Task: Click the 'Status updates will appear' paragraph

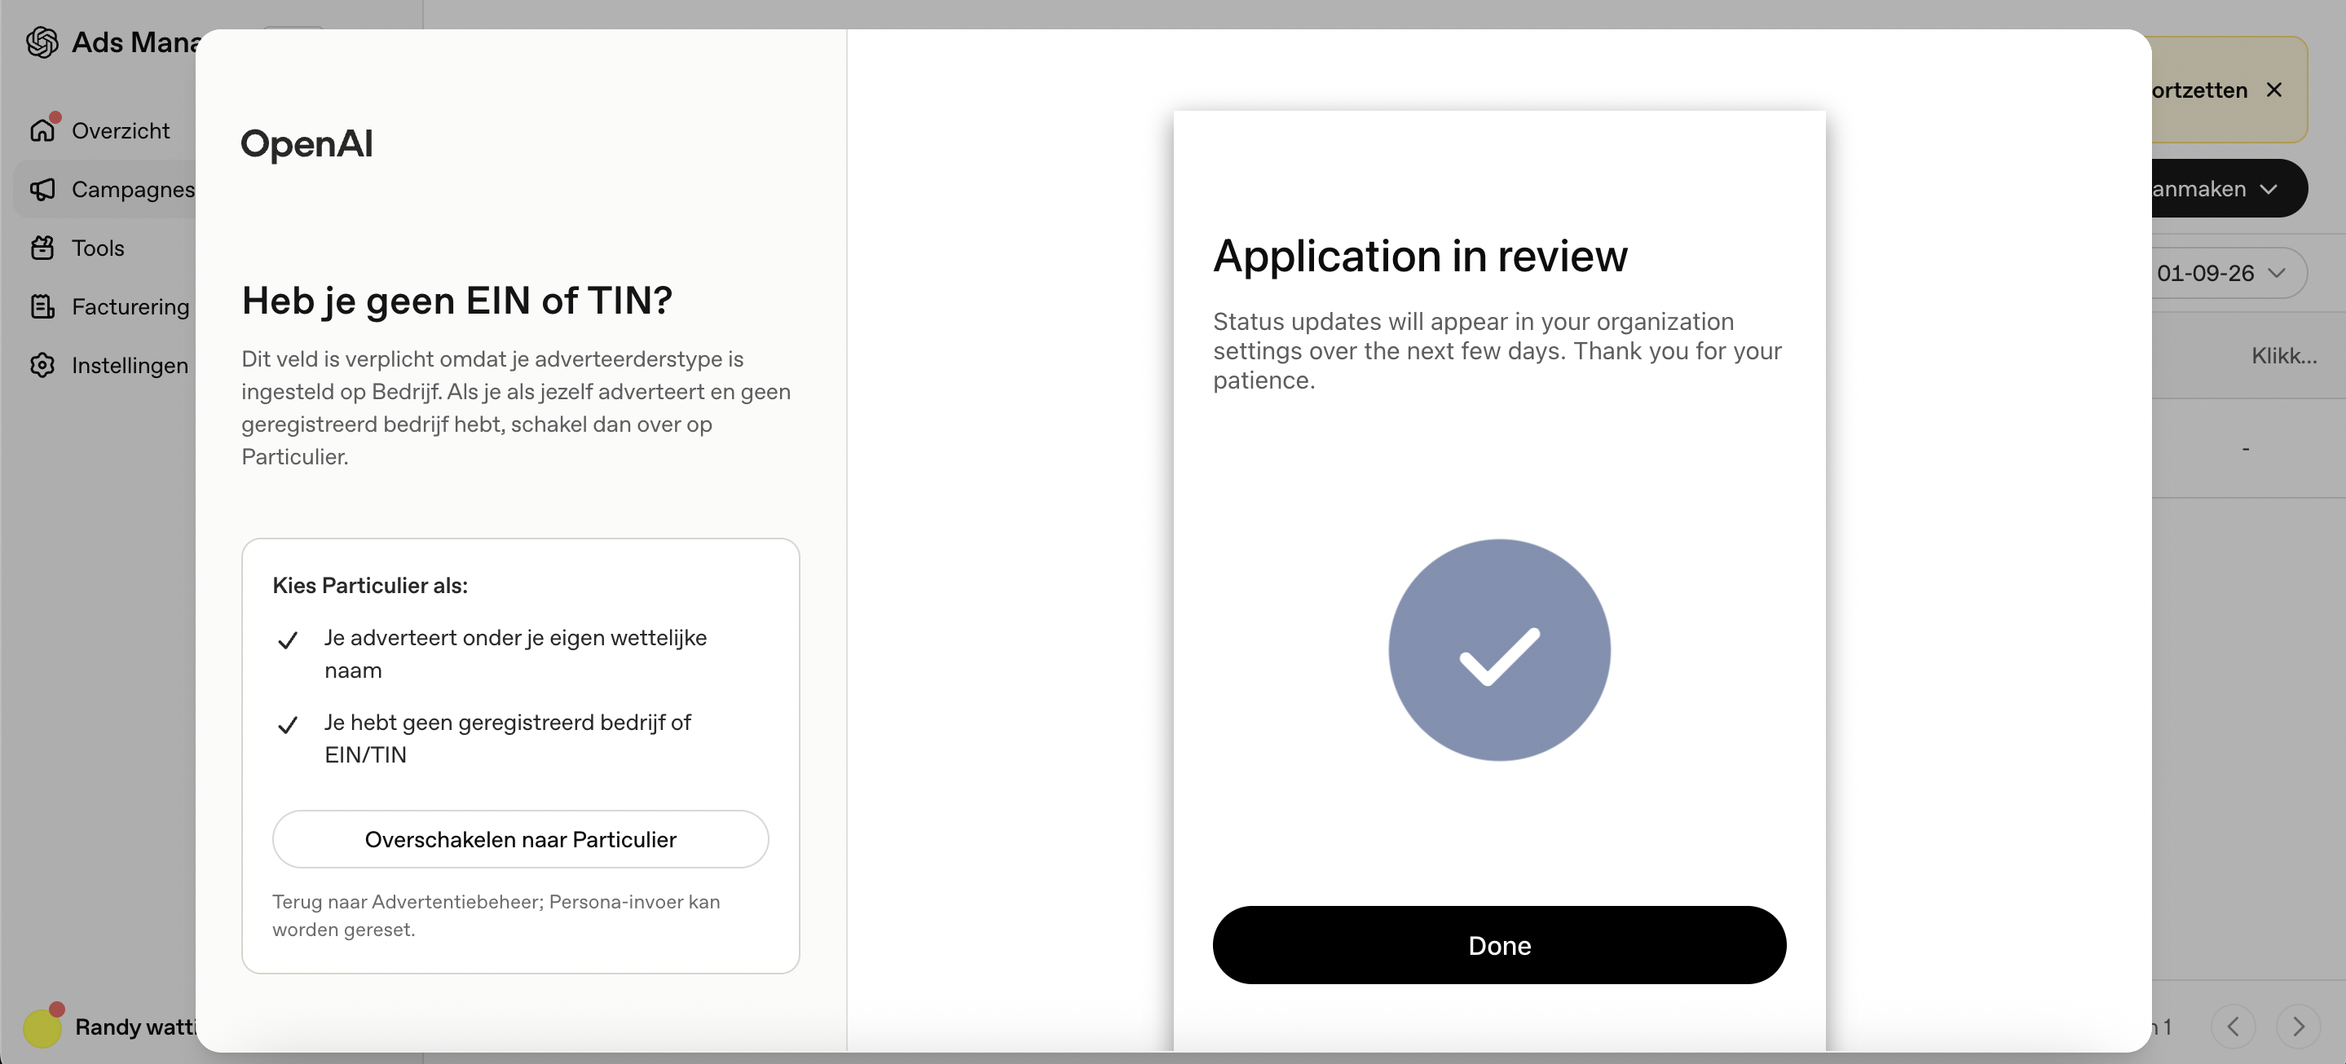Action: (1497, 350)
